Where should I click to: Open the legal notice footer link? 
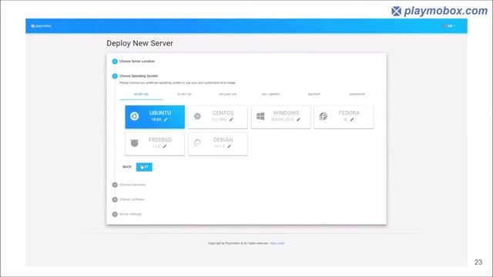277,243
